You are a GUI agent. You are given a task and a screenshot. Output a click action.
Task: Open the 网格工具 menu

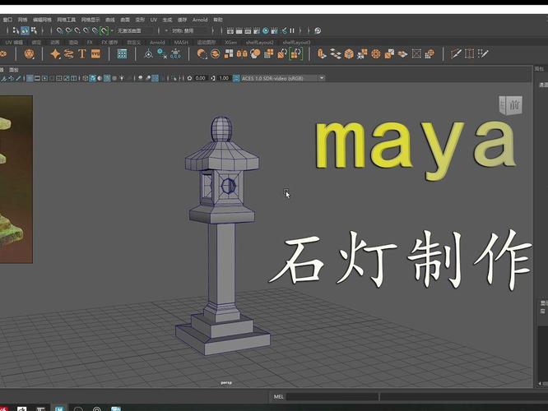point(67,20)
